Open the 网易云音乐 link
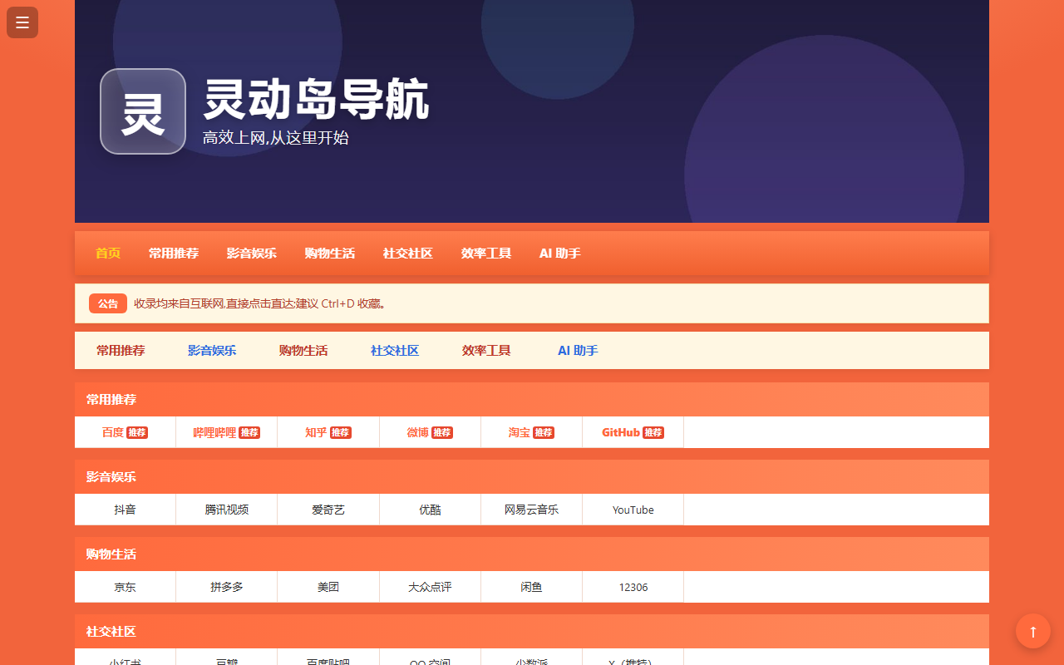Screen dimensions: 1064x665 click(532, 510)
